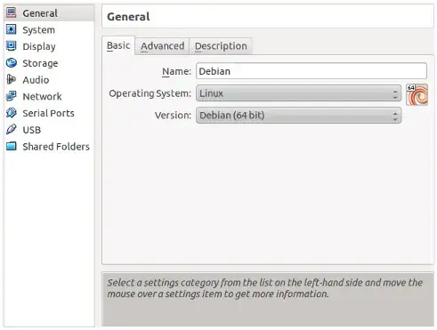This screenshot has width=437, height=330.
Task: Click the General page heading
Action: coord(128,17)
